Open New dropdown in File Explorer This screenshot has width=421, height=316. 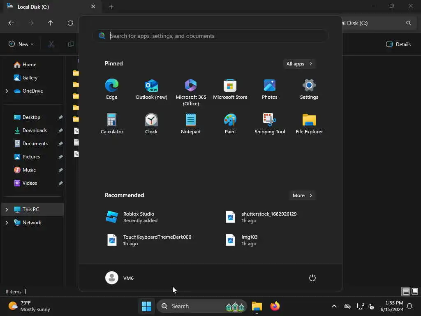(x=21, y=44)
